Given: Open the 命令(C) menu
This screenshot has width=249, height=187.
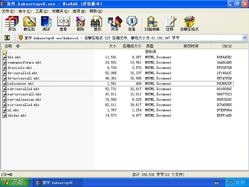Looking at the screenshot, I should [25, 11].
